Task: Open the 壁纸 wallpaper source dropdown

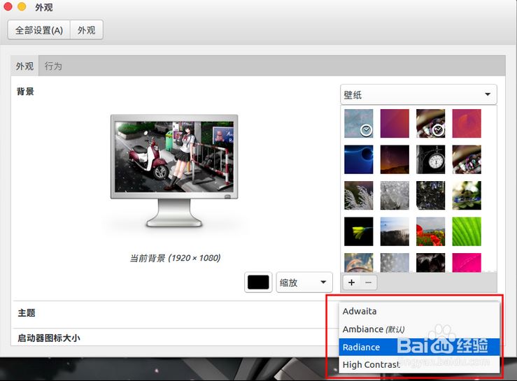Action: tap(418, 95)
